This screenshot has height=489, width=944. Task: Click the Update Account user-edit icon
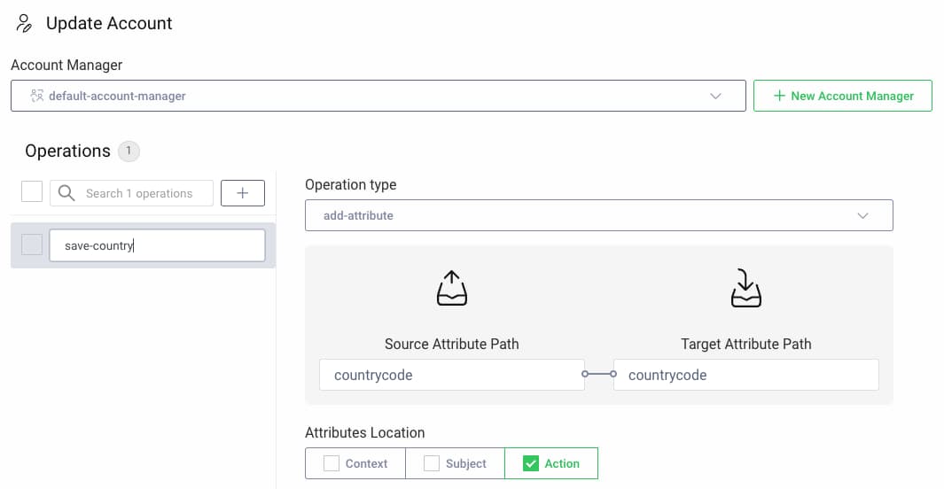24,23
